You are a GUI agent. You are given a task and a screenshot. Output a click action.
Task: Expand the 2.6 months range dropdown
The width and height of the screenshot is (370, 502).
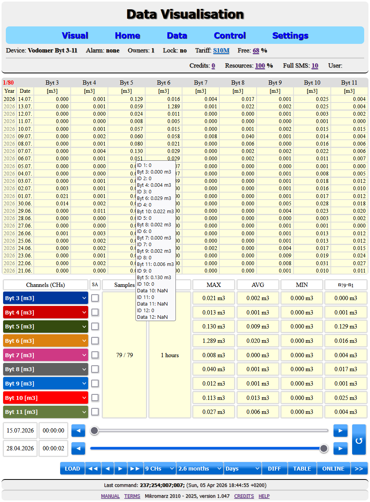pyautogui.click(x=200, y=469)
